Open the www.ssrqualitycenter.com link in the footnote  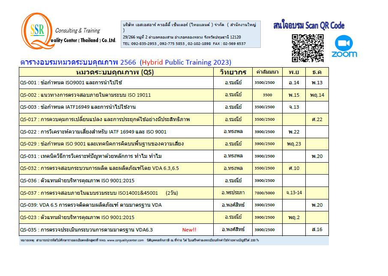click(x=125, y=240)
